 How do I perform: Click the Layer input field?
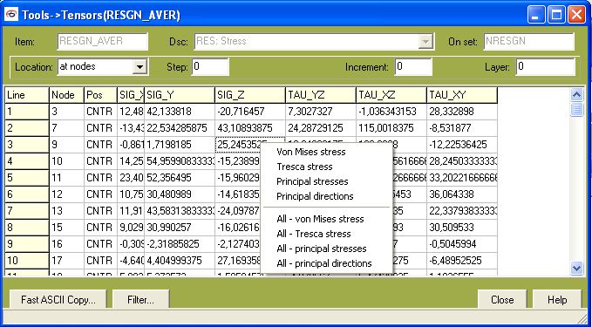click(x=545, y=67)
